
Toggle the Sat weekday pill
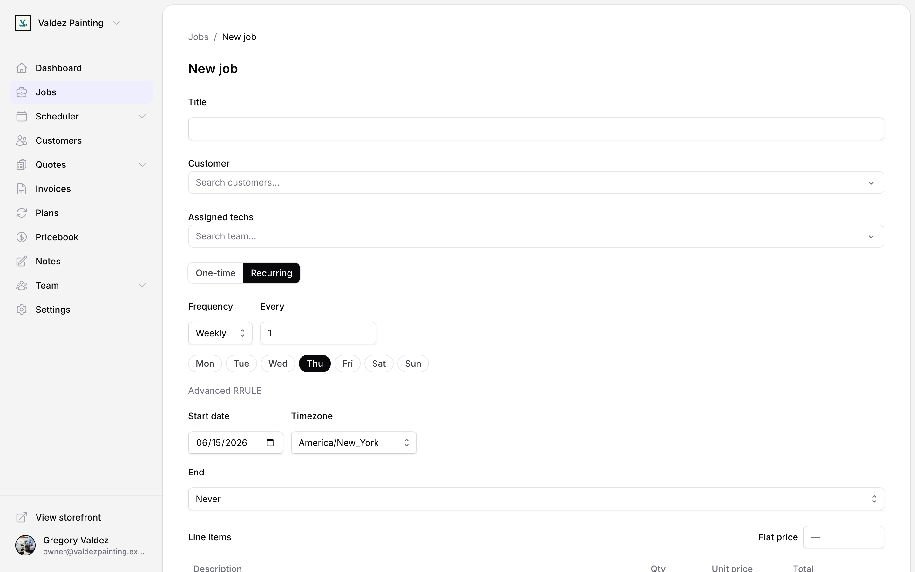coord(379,364)
